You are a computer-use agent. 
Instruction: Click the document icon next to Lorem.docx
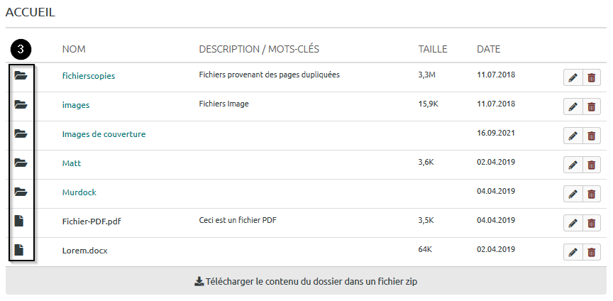click(x=20, y=250)
